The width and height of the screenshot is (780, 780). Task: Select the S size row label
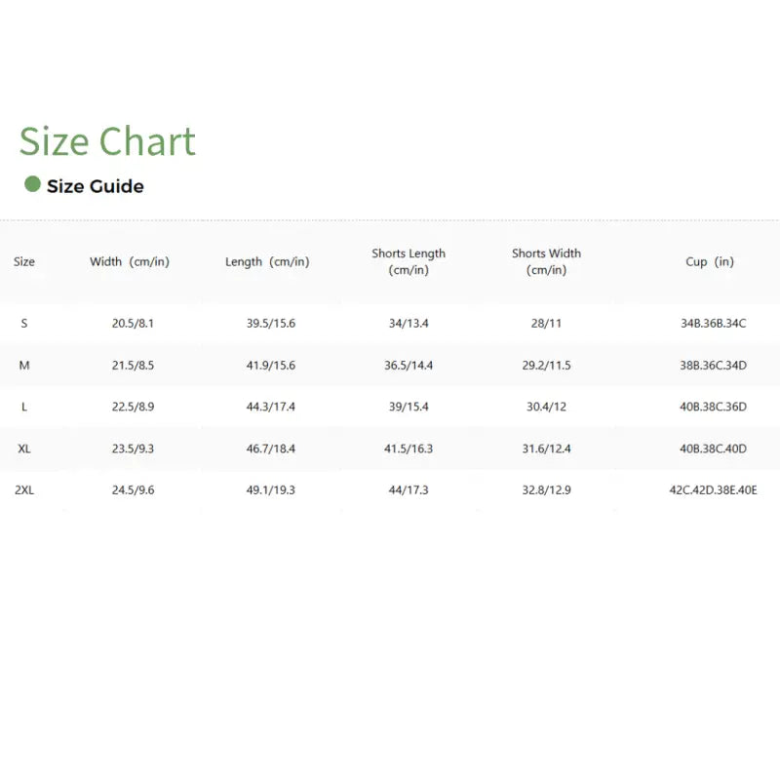[24, 323]
